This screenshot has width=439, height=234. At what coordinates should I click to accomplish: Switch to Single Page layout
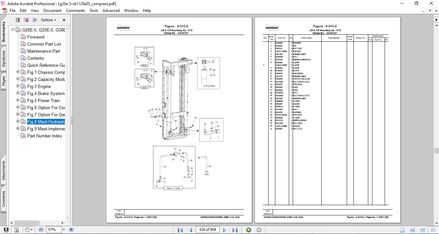click(x=402, y=230)
